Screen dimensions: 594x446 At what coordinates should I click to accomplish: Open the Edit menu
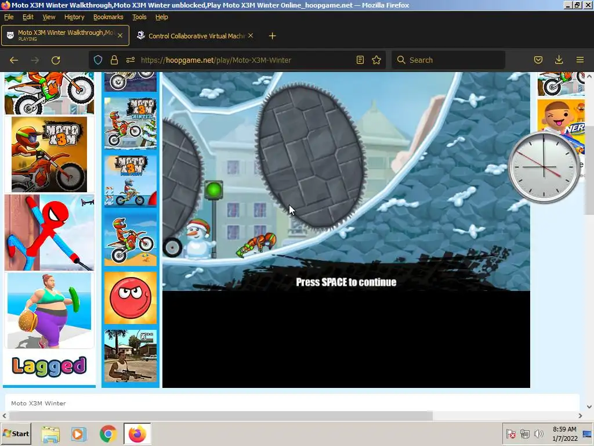pyautogui.click(x=28, y=17)
